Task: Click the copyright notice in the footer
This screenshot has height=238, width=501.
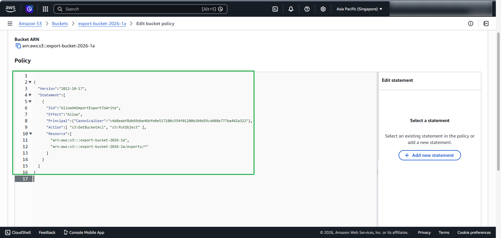Action: 364,233
